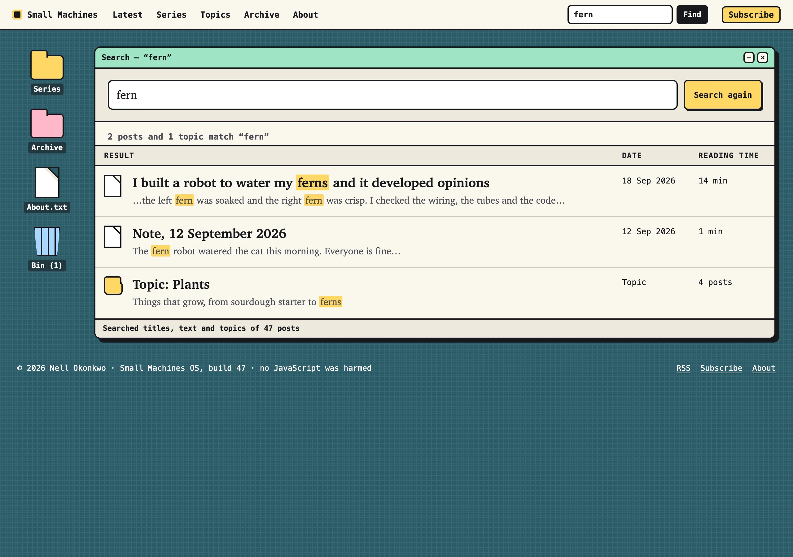Open post "I built a robot to water my ferns"
The image size is (793, 557).
click(311, 183)
